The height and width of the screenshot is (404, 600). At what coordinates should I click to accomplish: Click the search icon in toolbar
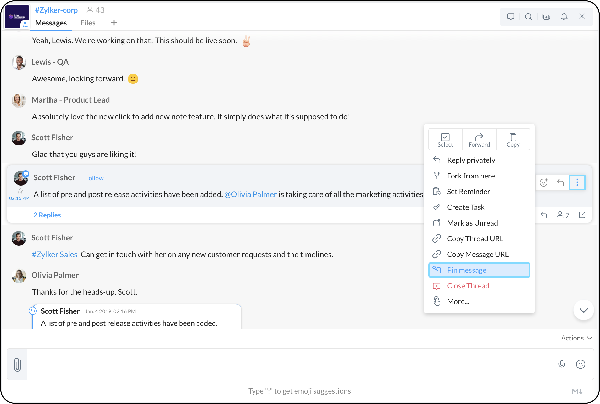(x=528, y=17)
